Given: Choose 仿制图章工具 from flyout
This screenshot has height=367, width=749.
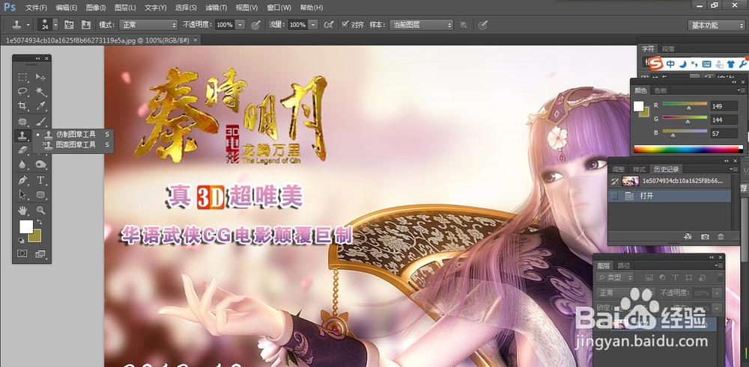Looking at the screenshot, I should [x=76, y=135].
